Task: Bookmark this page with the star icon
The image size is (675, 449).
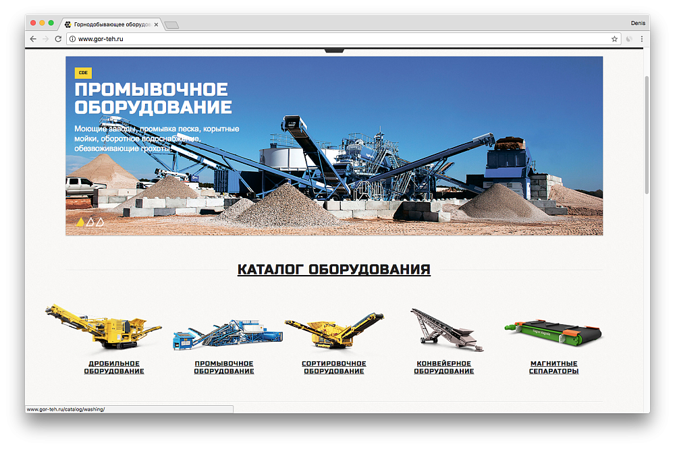Action: (614, 38)
